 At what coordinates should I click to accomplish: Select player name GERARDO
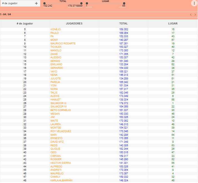point(57,68)
